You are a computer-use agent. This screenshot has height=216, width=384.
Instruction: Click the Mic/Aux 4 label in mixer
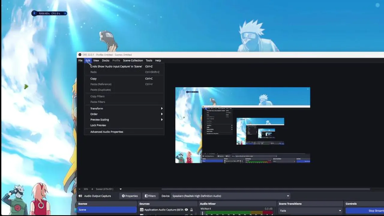coord(206,208)
